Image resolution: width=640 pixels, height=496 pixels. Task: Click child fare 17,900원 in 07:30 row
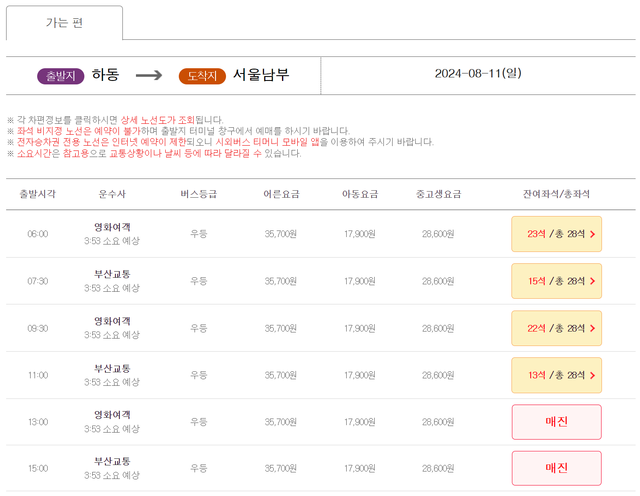pyautogui.click(x=360, y=281)
